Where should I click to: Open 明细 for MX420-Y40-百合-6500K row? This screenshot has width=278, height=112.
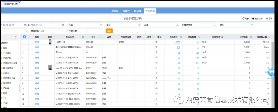(x=37, y=63)
